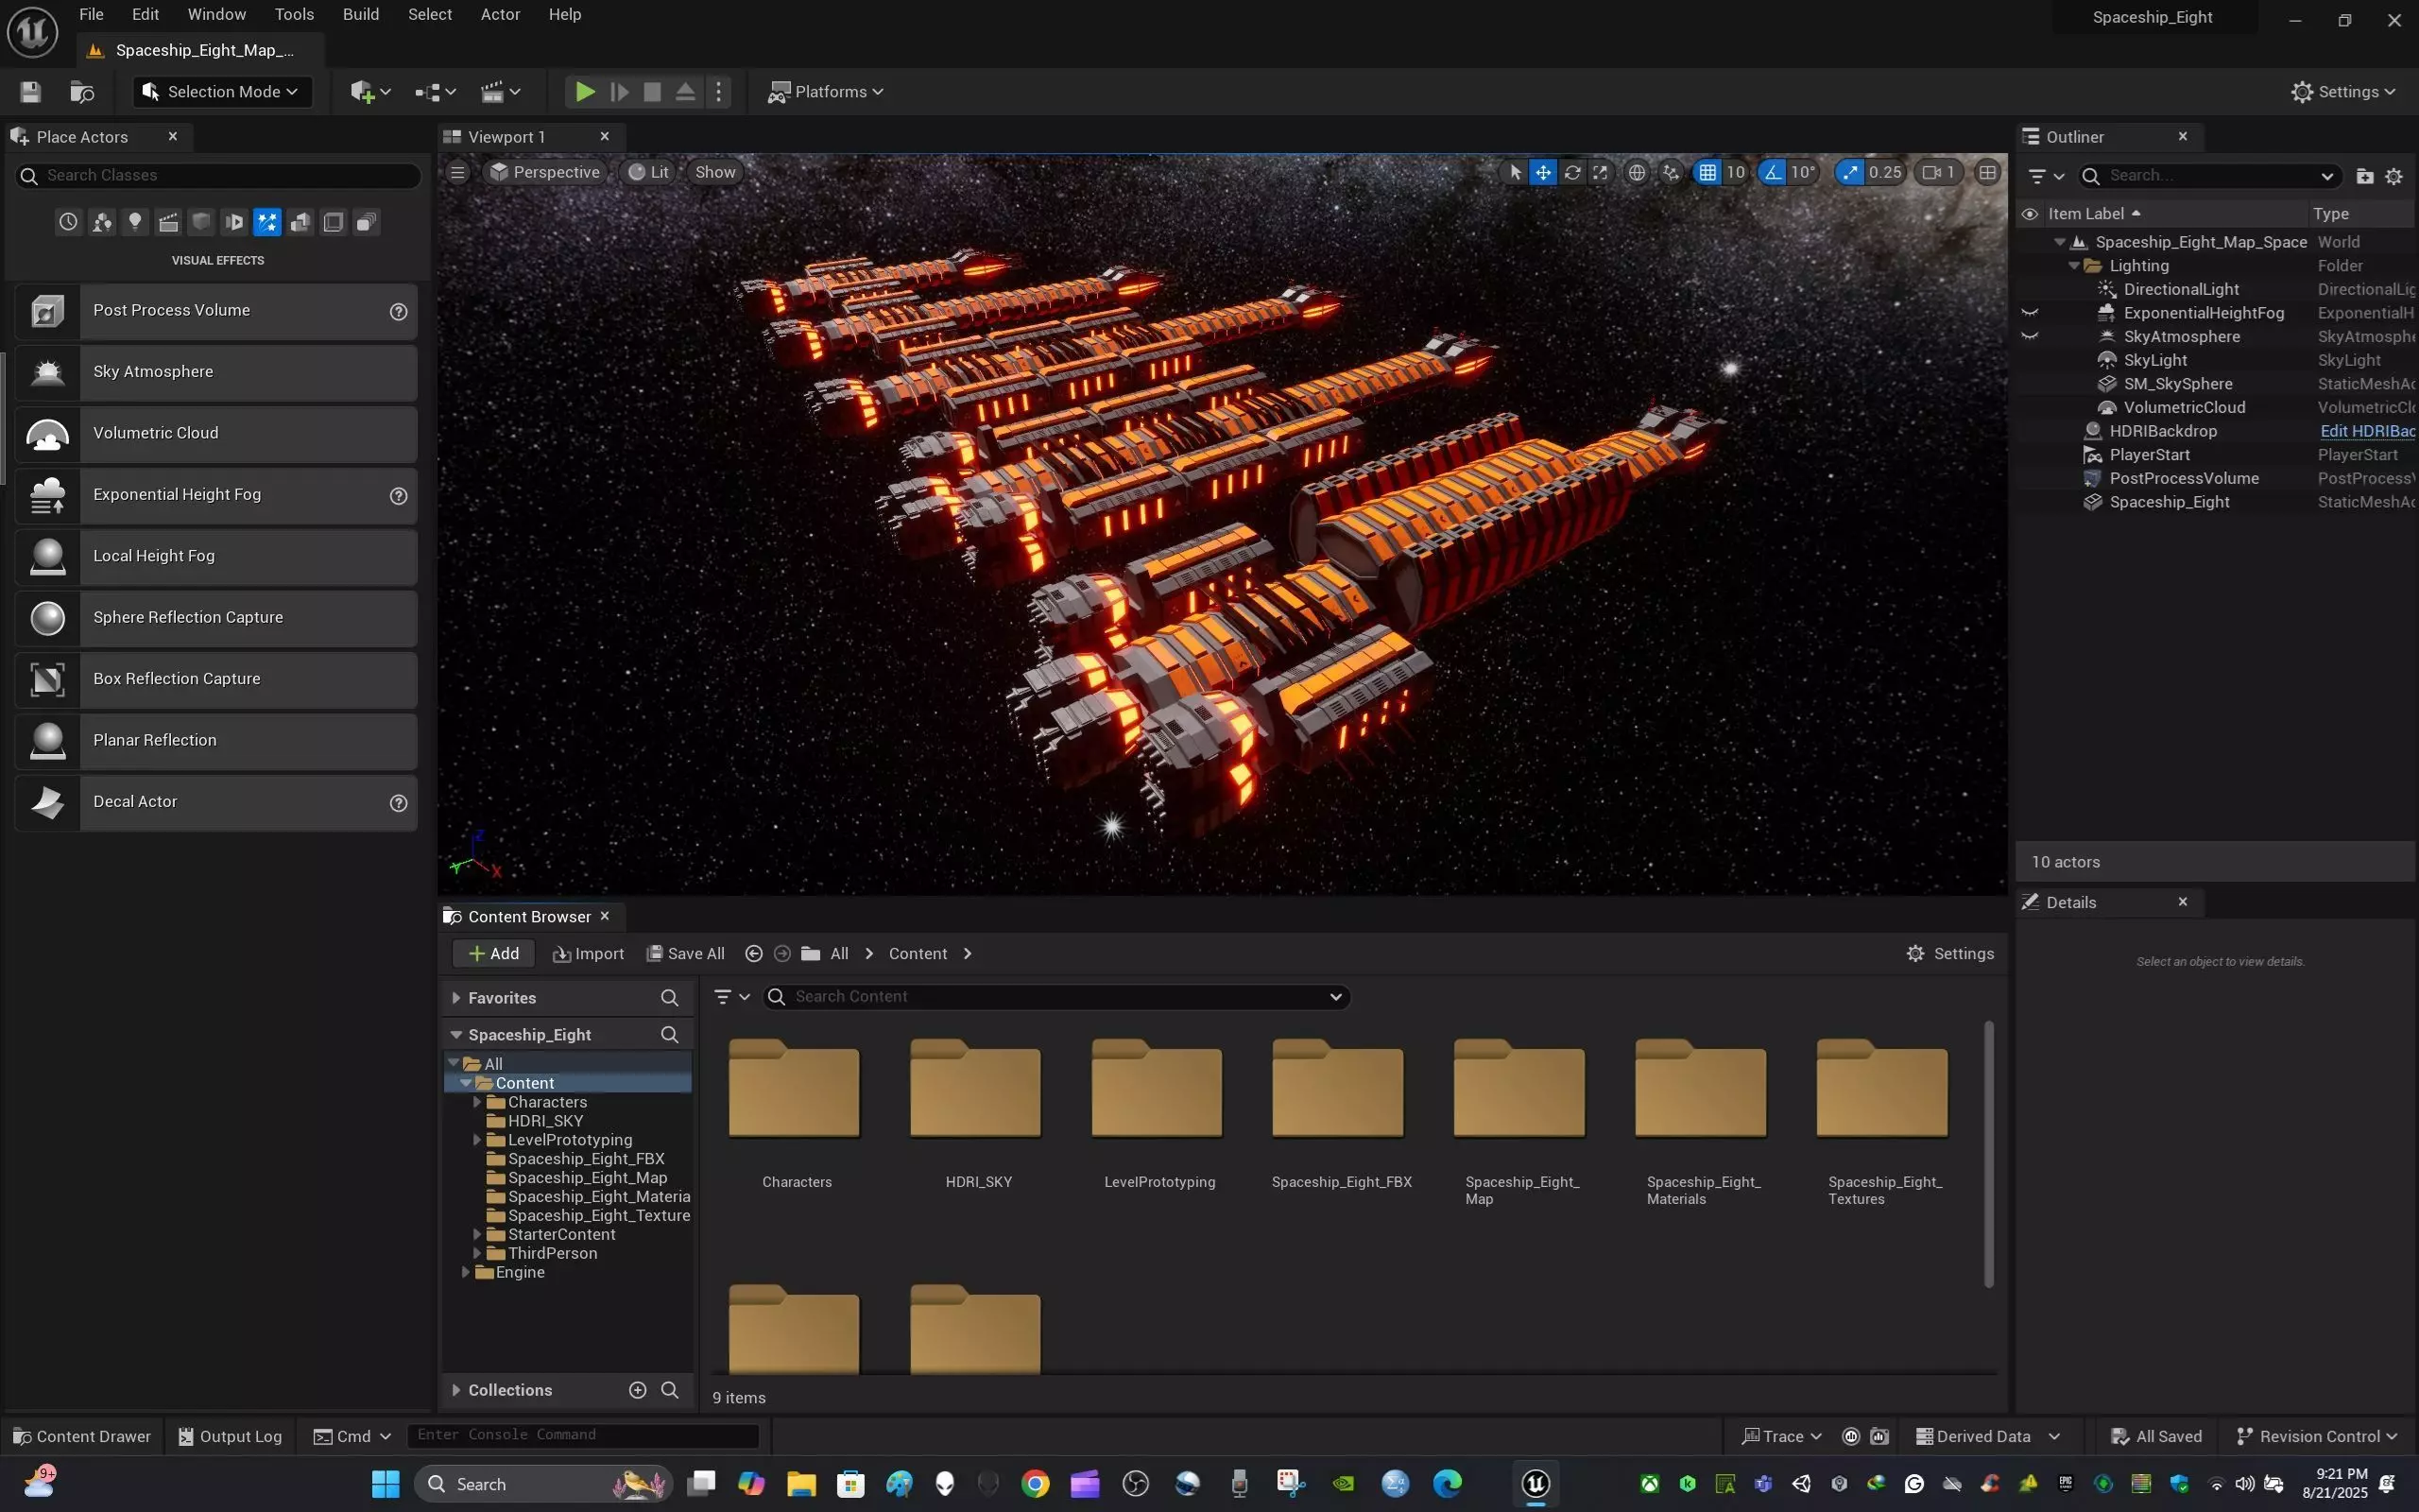Click the Import button
The height and width of the screenshot is (1512, 2419).
tap(589, 954)
